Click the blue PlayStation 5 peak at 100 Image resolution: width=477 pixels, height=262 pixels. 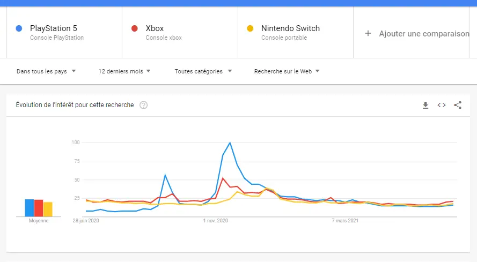click(x=230, y=143)
